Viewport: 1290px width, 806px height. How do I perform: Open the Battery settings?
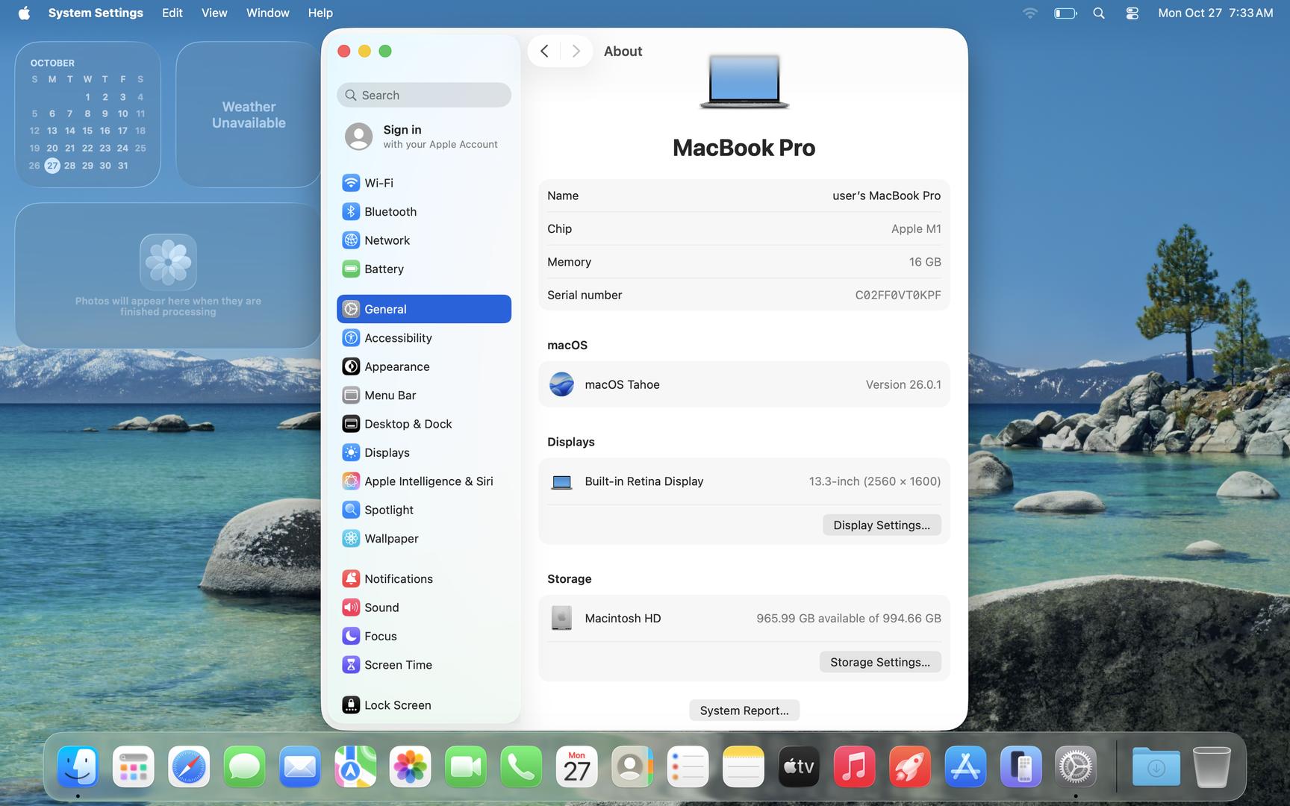pos(384,269)
